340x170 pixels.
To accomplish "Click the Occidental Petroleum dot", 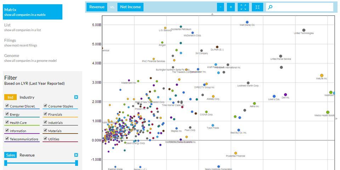I will [x=181, y=27].
